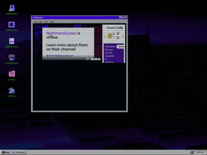Click the gold gift box icon
This screenshot has height=155, width=207.
coord(110,36)
